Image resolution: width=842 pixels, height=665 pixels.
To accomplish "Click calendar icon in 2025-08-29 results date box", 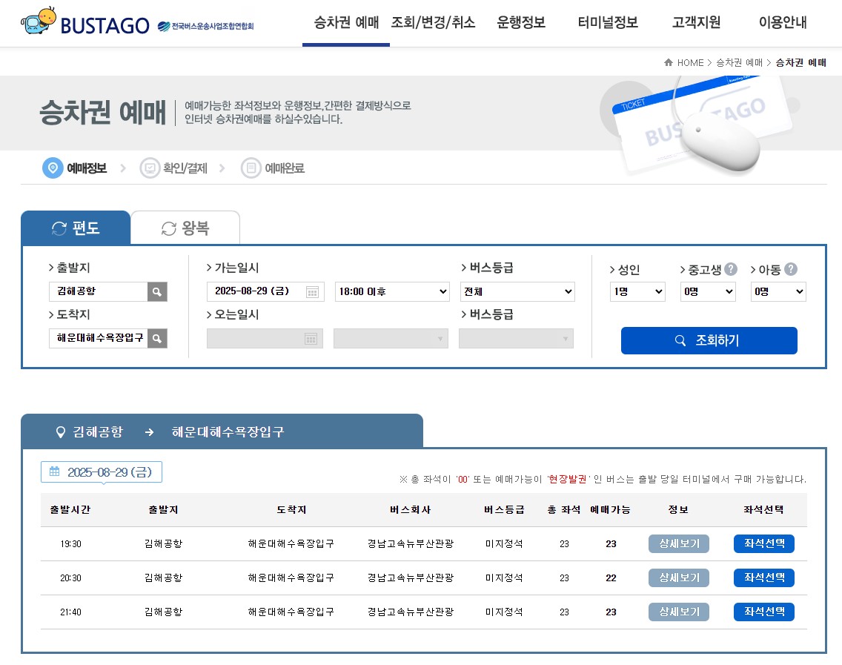I will [54, 472].
